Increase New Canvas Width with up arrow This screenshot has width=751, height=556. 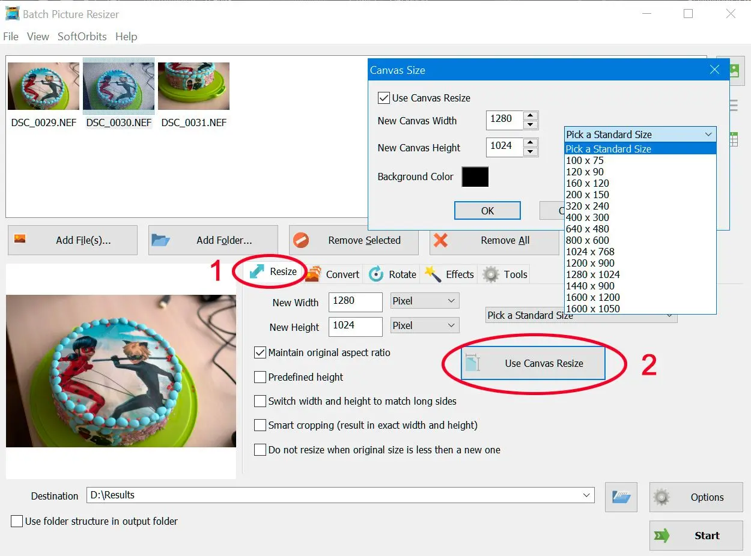click(x=530, y=116)
